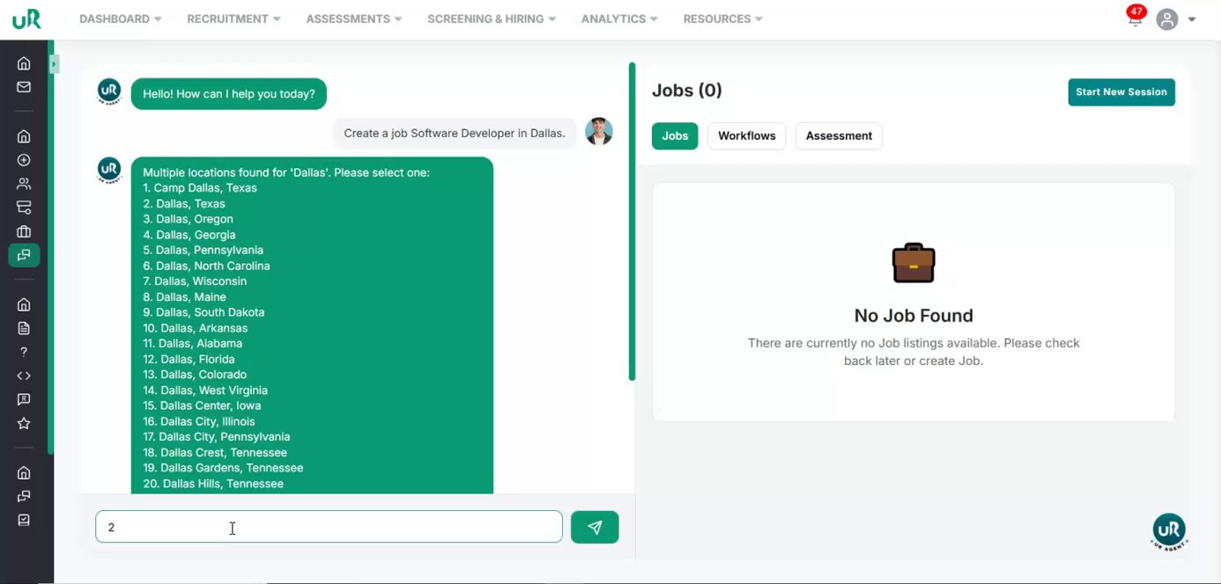The height and width of the screenshot is (584, 1221).
Task: Open the Recruitment dropdown menu
Action: [x=233, y=18]
